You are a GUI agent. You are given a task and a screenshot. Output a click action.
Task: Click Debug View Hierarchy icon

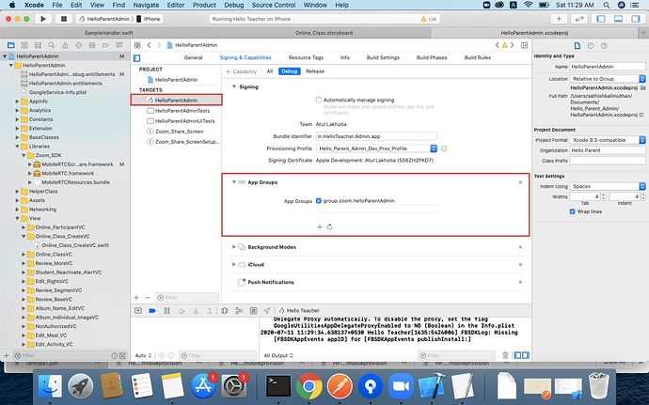225,310
